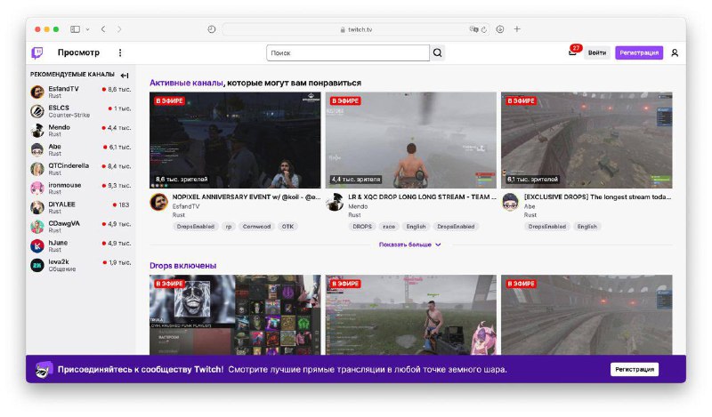Image resolution: width=712 pixels, height=417 pixels.
Task: Expand "Показать больше" section
Action: pyautogui.click(x=410, y=245)
